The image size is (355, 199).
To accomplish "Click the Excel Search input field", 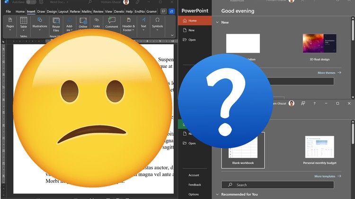I will (277, 185).
